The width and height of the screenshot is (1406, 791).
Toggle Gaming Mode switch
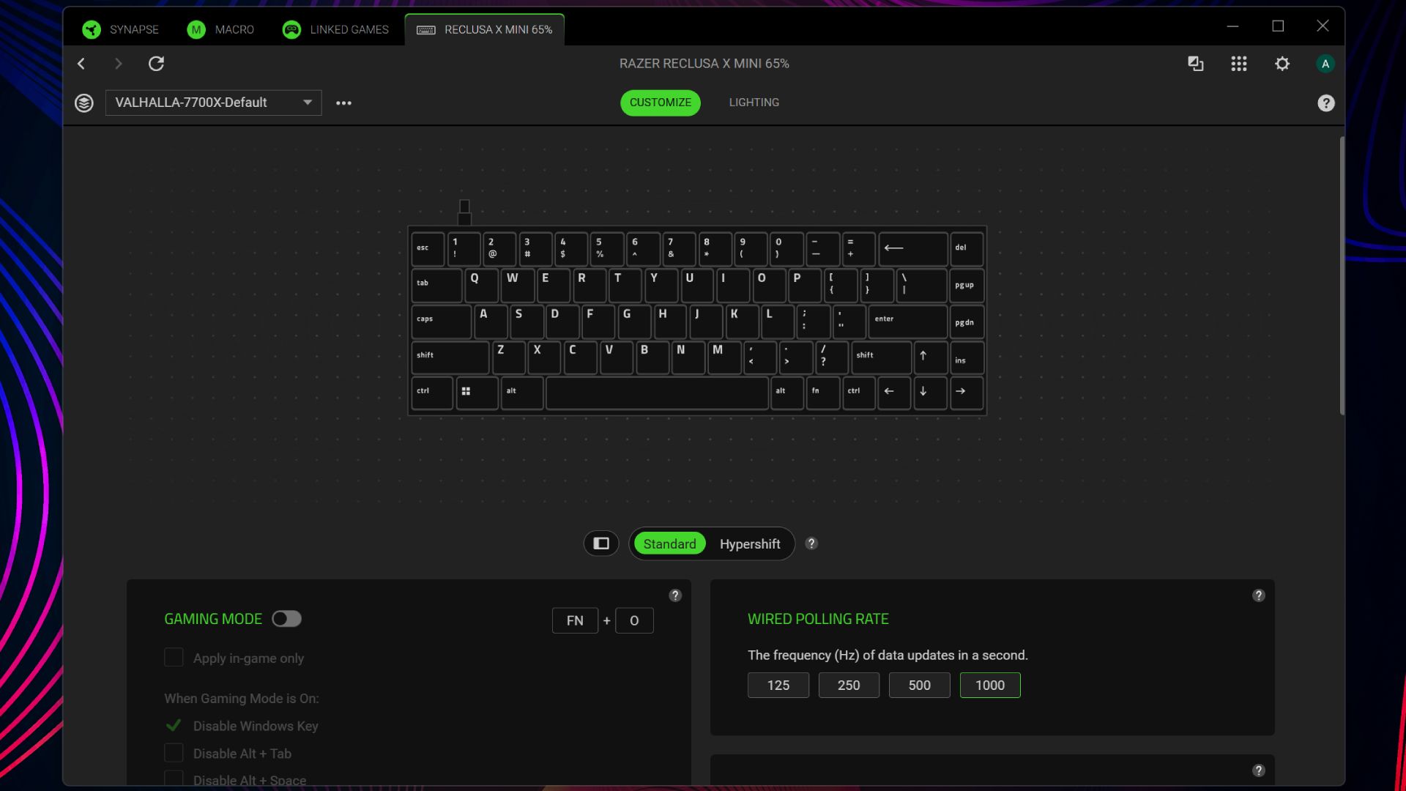point(286,619)
